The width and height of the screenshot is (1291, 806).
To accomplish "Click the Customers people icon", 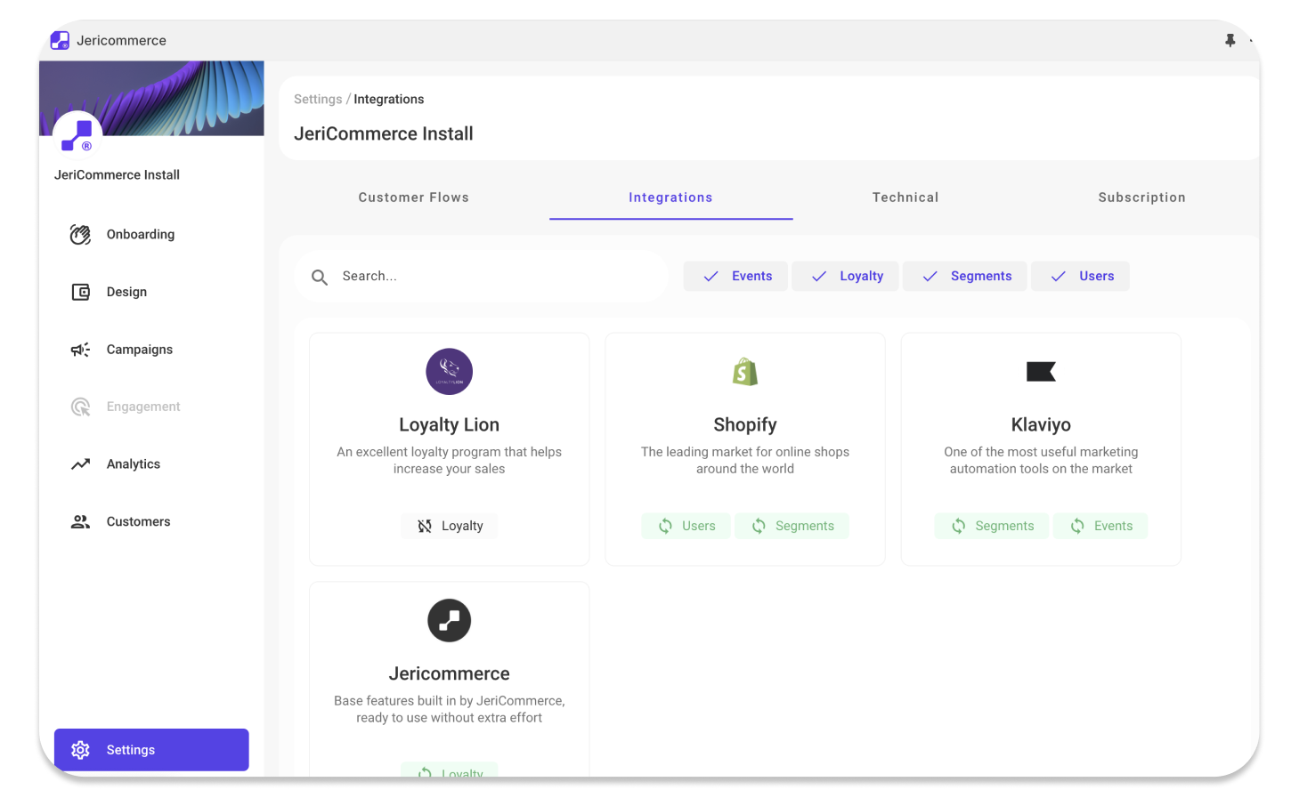I will pos(80,521).
